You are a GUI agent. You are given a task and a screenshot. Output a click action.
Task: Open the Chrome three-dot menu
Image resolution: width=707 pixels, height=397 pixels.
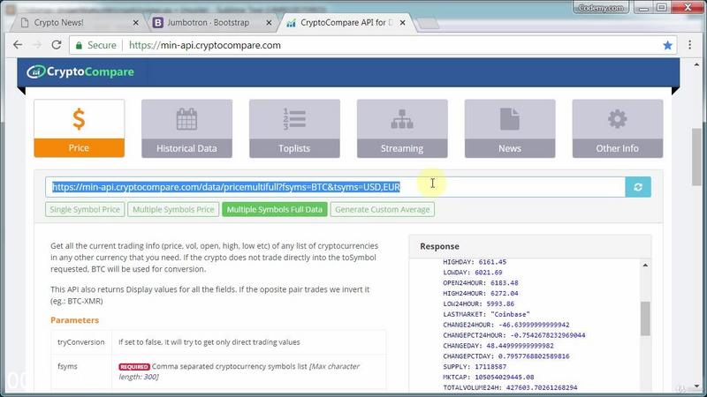click(x=690, y=45)
